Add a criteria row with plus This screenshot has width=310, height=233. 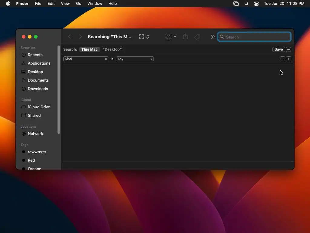pos(289,59)
